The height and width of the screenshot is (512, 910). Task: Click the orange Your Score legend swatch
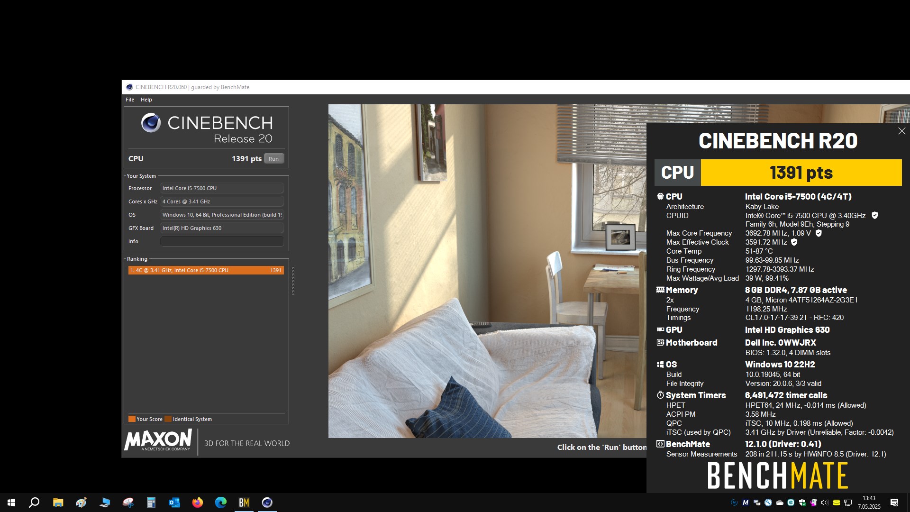click(132, 419)
